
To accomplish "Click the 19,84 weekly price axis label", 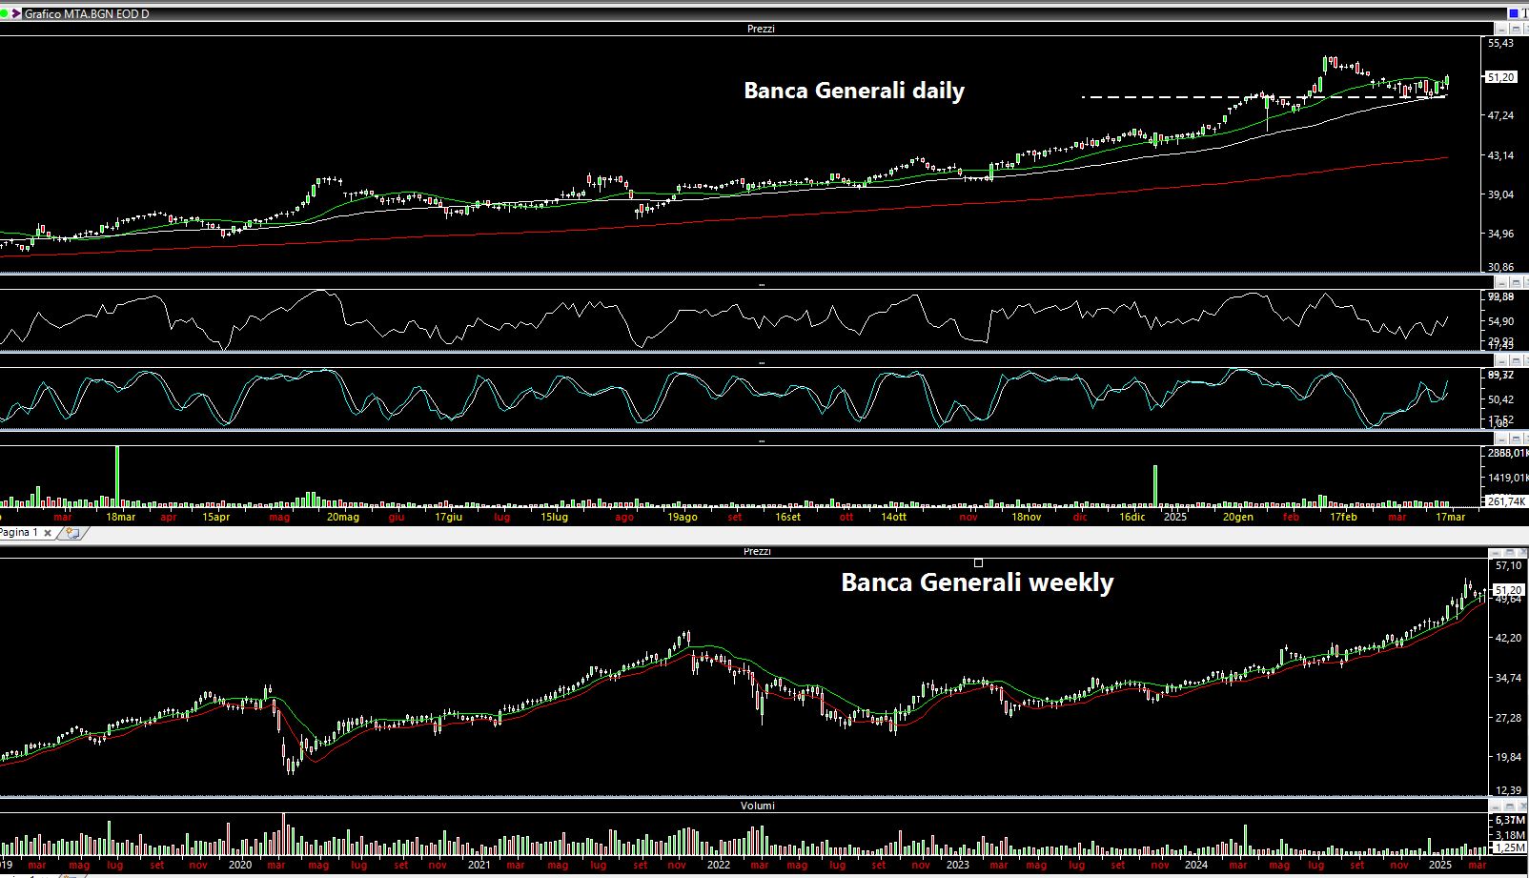I will (x=1509, y=758).
